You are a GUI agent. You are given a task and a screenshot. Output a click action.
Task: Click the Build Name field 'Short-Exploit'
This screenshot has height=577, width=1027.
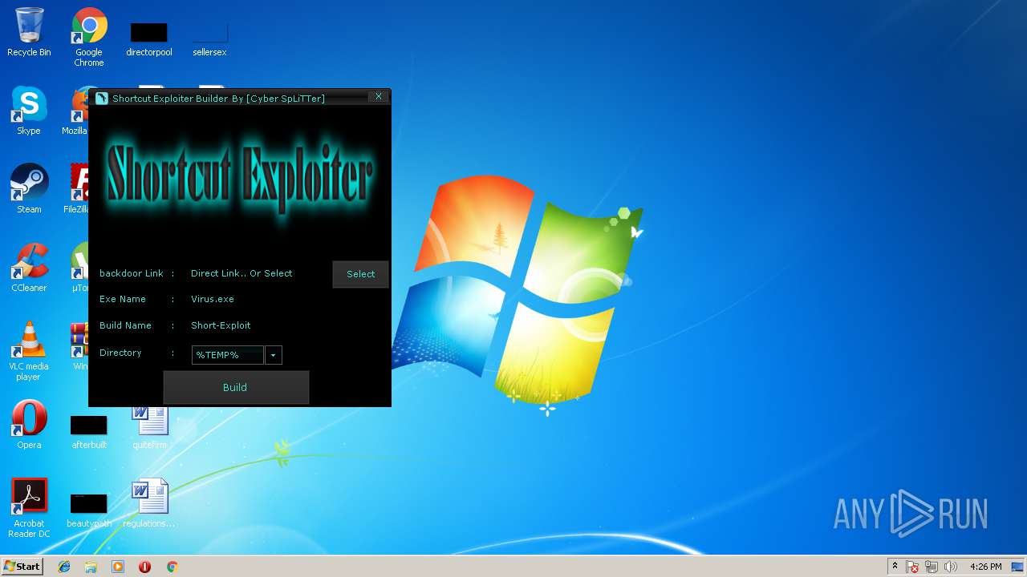coord(221,325)
